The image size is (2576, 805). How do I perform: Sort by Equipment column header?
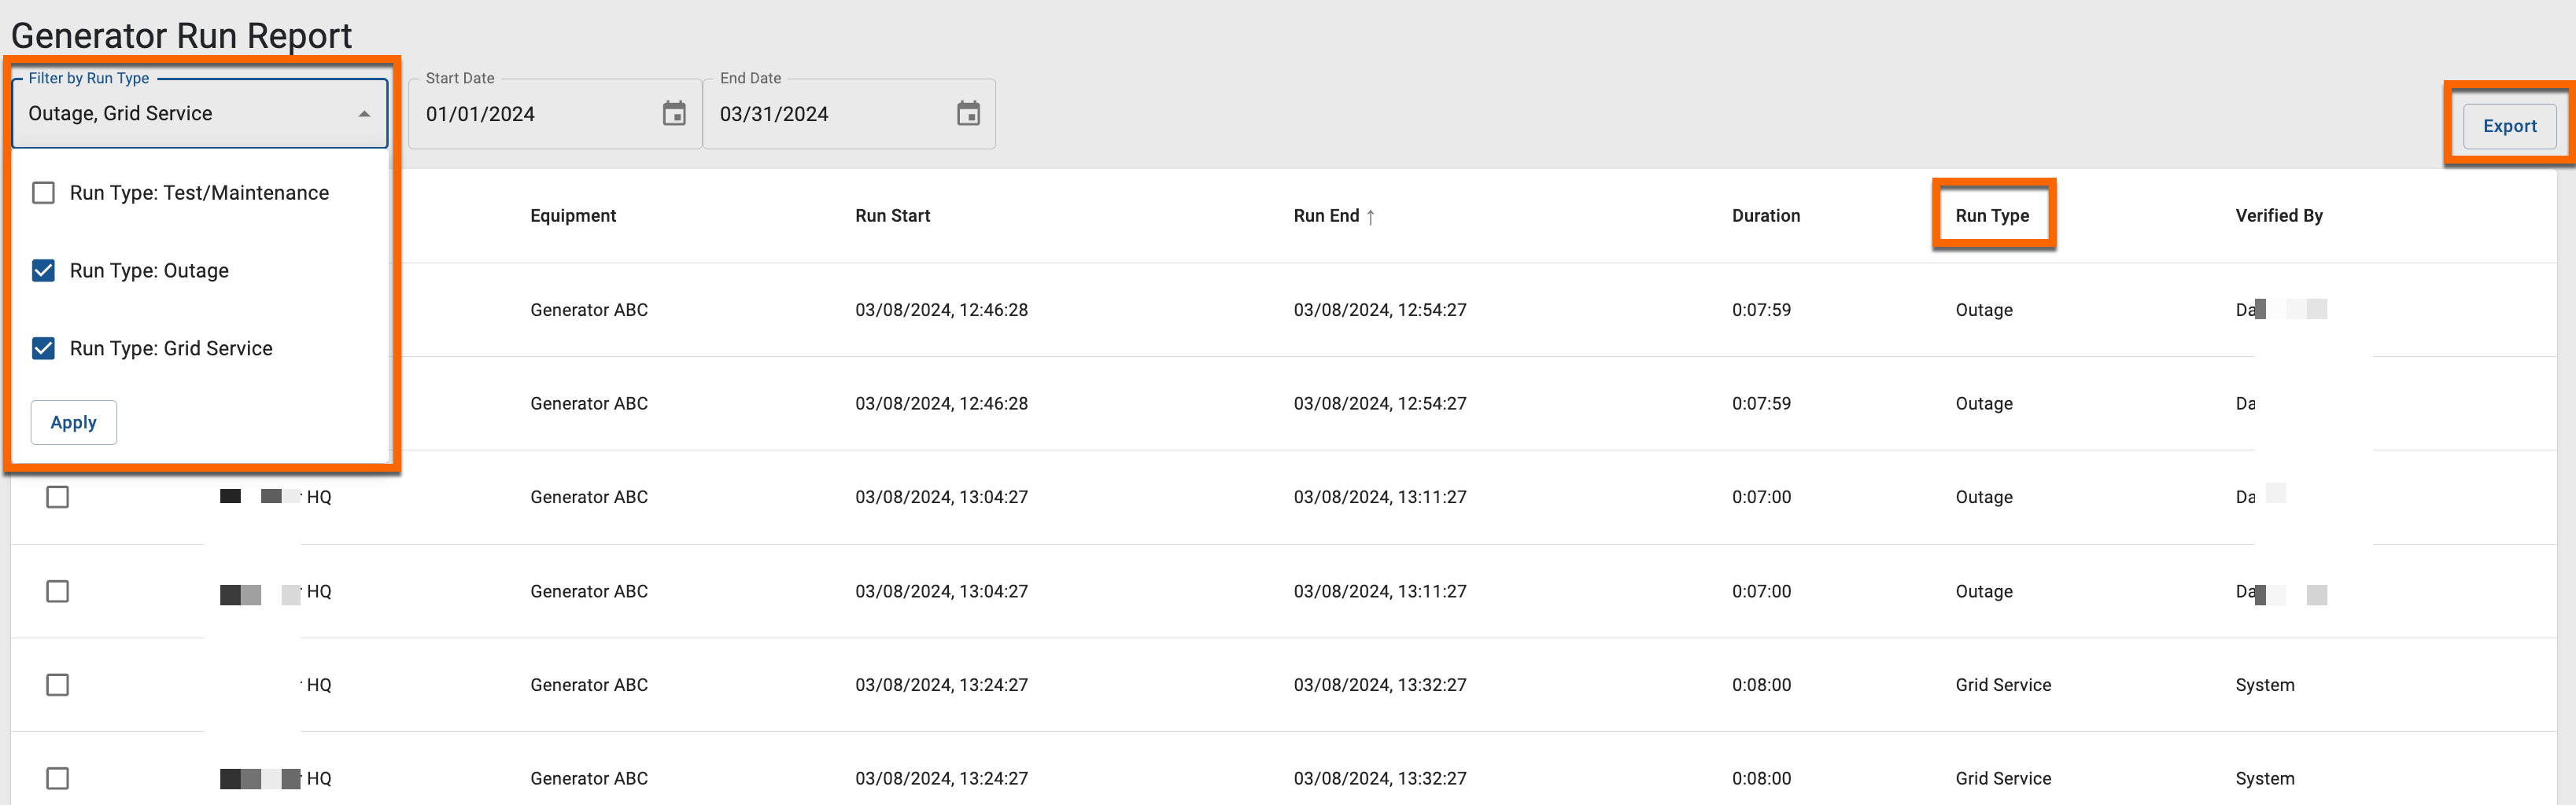click(572, 215)
